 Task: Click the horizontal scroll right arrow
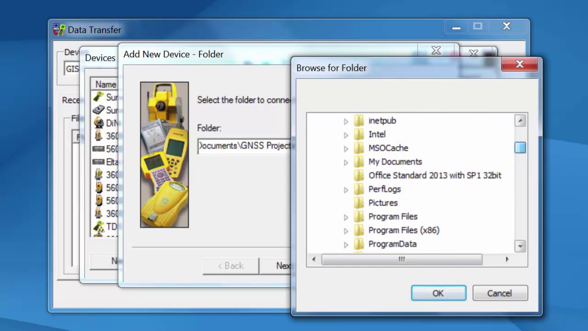click(507, 259)
